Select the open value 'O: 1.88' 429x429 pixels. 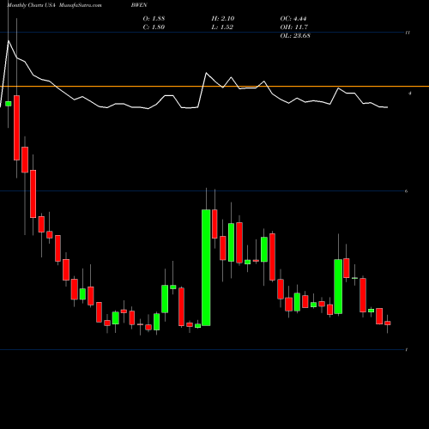pos(154,19)
